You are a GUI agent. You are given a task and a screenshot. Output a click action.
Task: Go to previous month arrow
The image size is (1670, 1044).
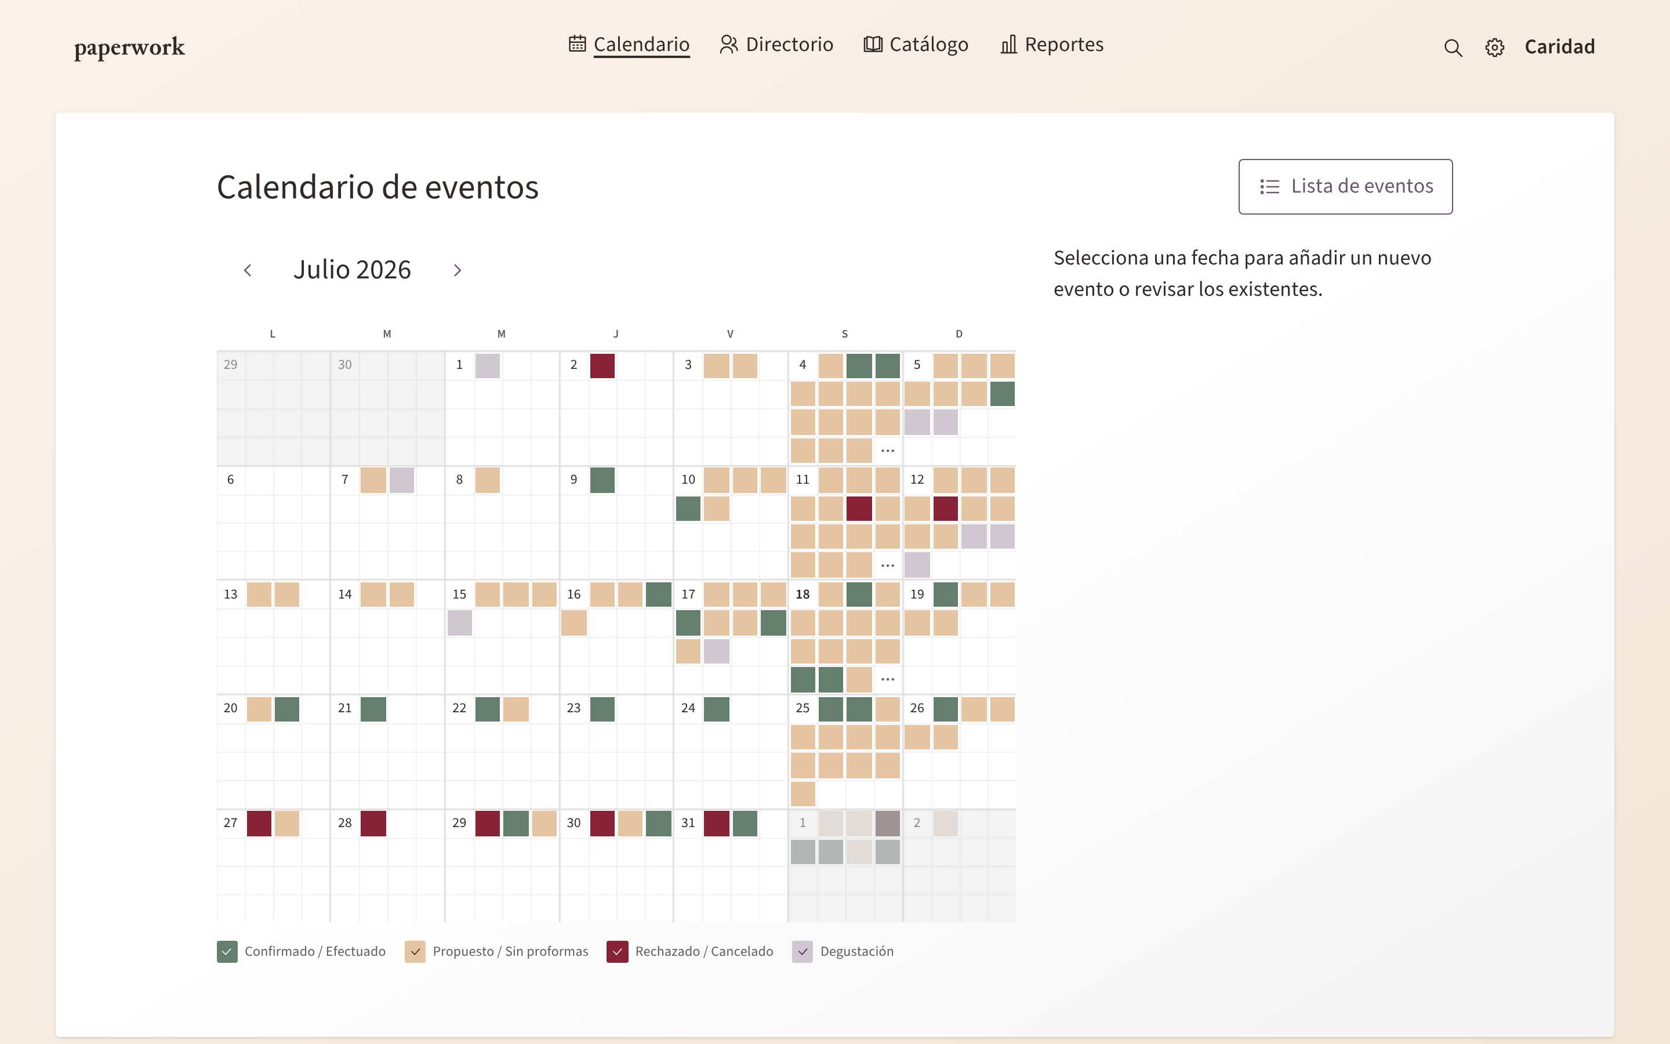pos(248,270)
